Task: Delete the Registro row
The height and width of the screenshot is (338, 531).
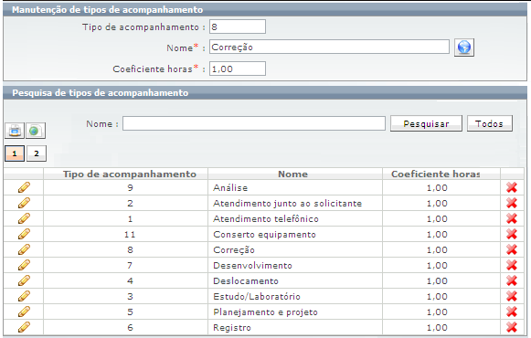Action: tap(512, 328)
